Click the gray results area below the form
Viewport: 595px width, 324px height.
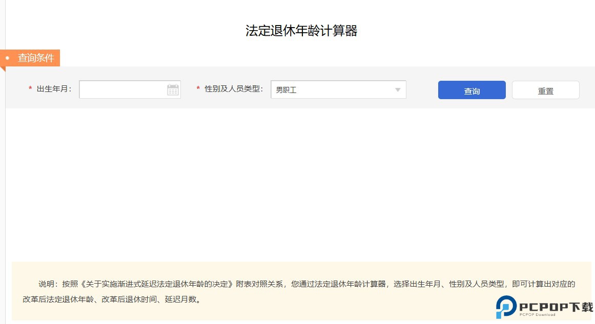coord(297,179)
